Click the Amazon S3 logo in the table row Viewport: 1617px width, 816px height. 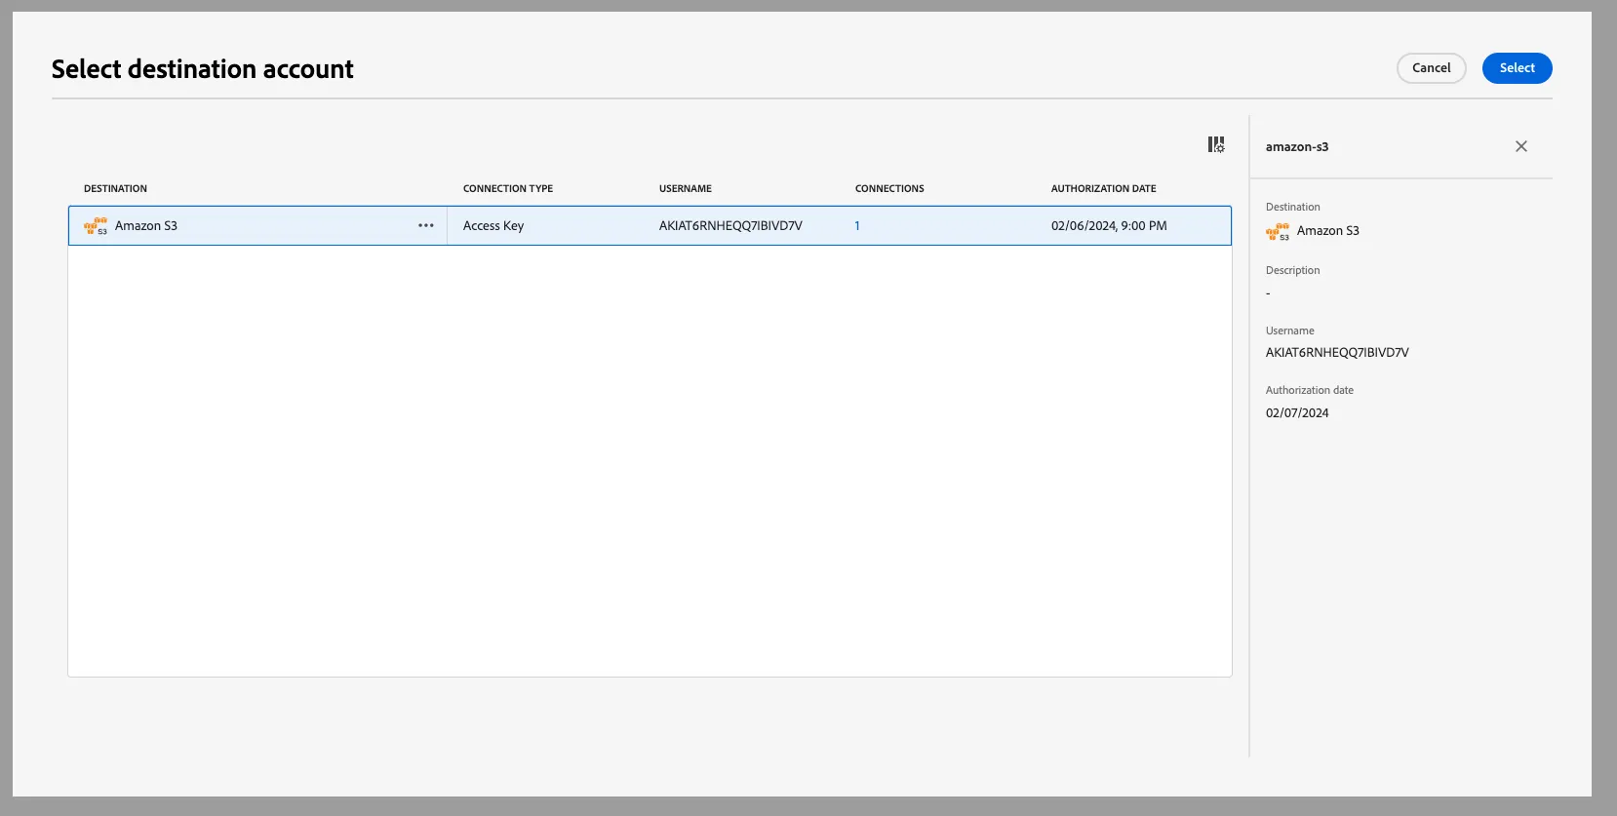pos(96,226)
